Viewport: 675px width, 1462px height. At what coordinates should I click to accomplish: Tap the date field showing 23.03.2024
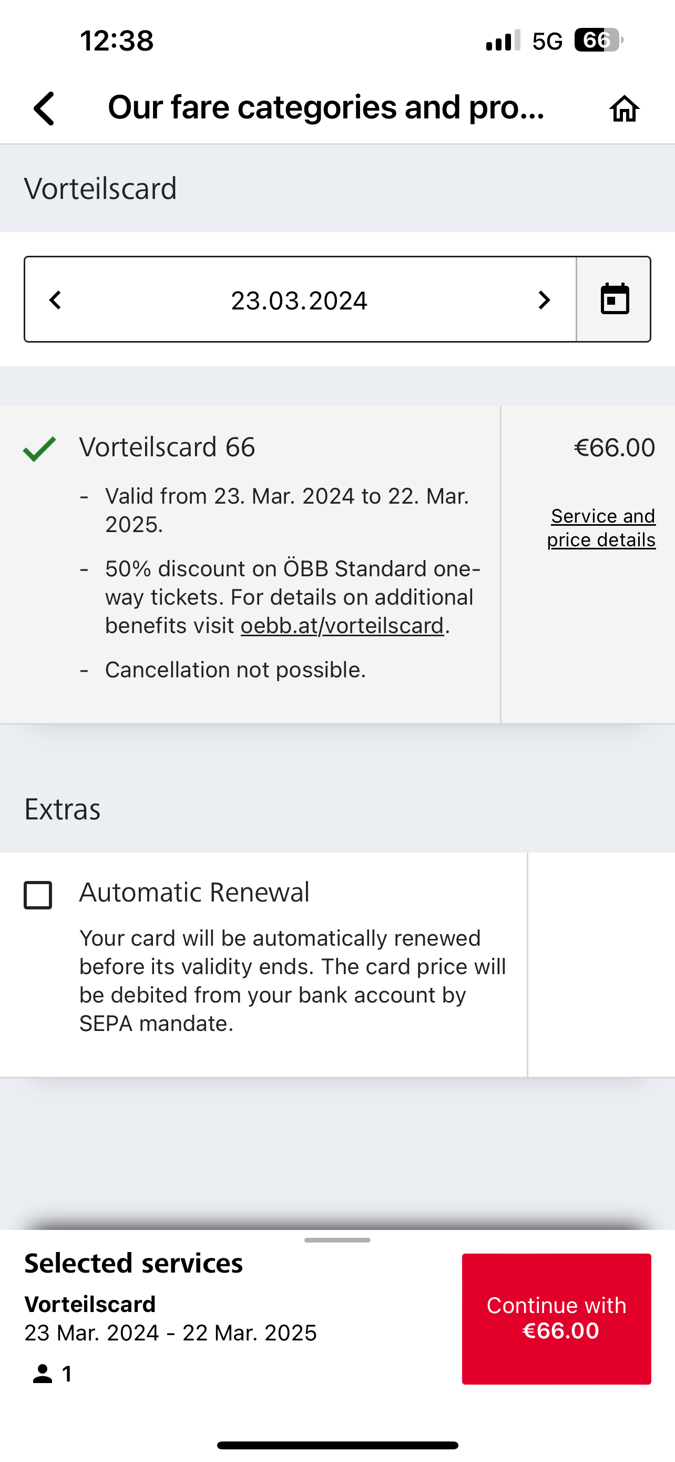300,299
